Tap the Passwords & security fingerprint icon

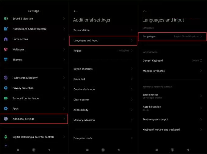pos(6,78)
